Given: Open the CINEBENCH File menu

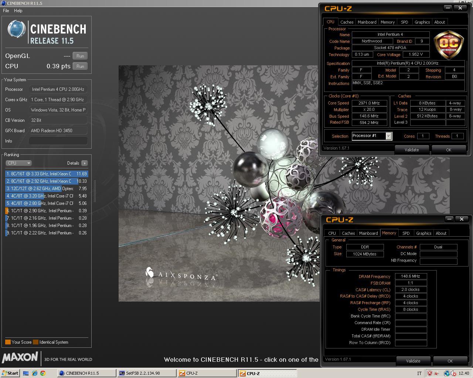Looking at the screenshot, I should [x=6, y=11].
